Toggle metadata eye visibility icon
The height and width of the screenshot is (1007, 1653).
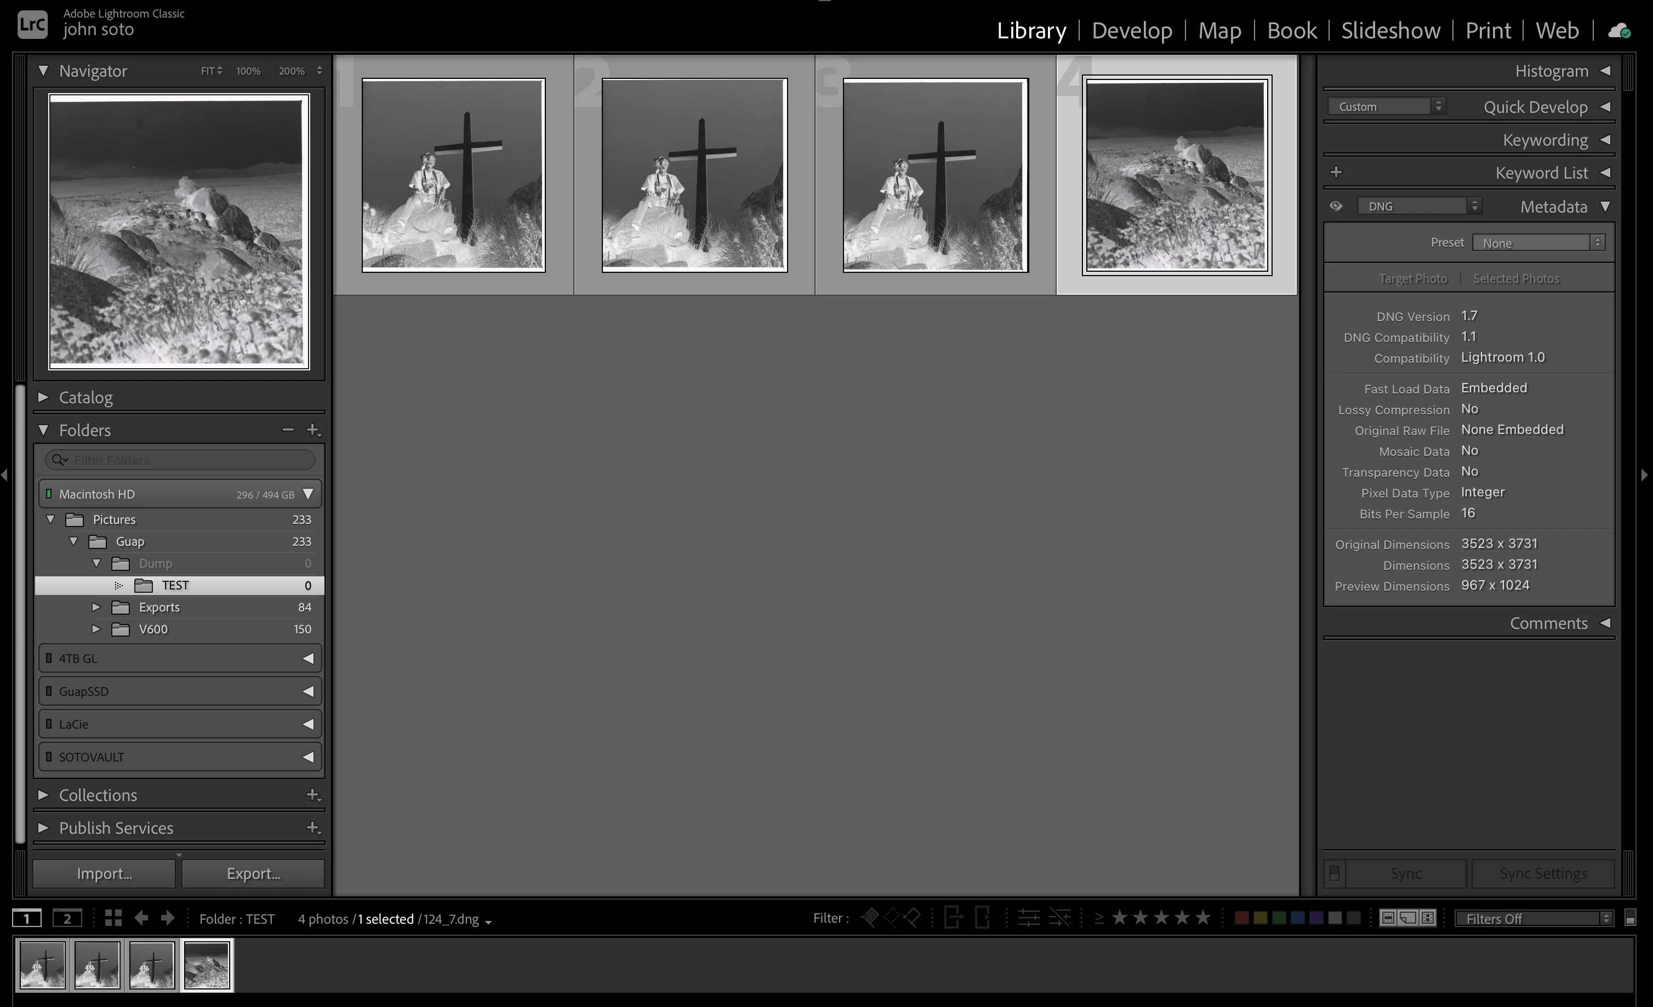(x=1336, y=207)
